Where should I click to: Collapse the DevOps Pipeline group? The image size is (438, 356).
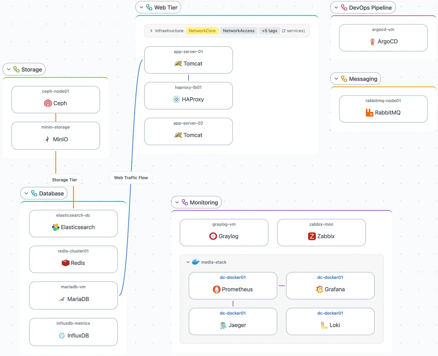click(x=336, y=8)
